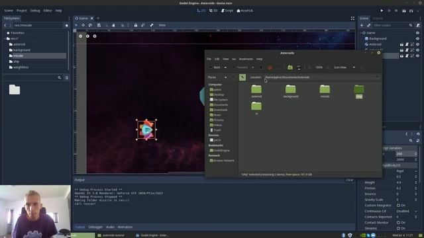Switch to the Import dock tab
The image size is (424, 238).
click(378, 19)
